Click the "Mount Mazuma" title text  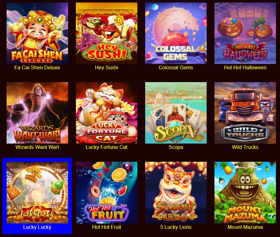coord(245,227)
